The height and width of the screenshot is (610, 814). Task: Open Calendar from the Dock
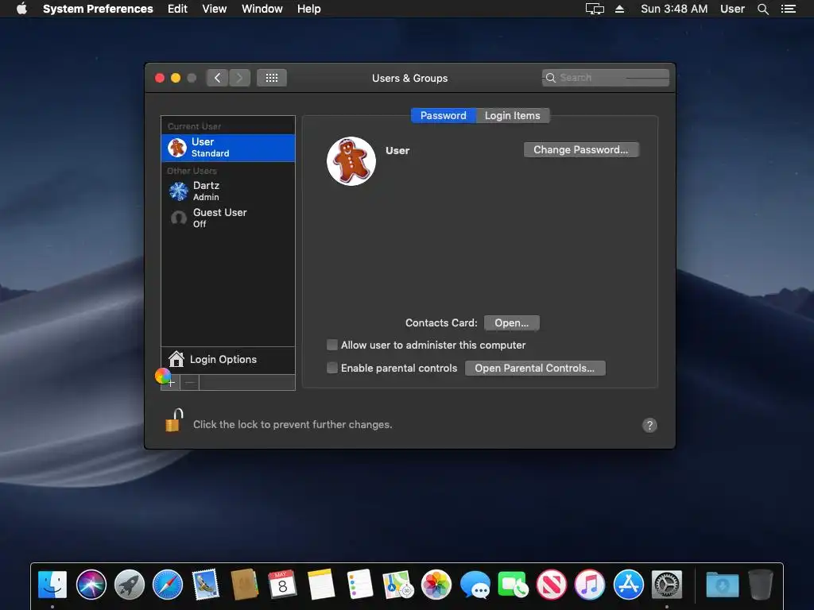tap(282, 585)
